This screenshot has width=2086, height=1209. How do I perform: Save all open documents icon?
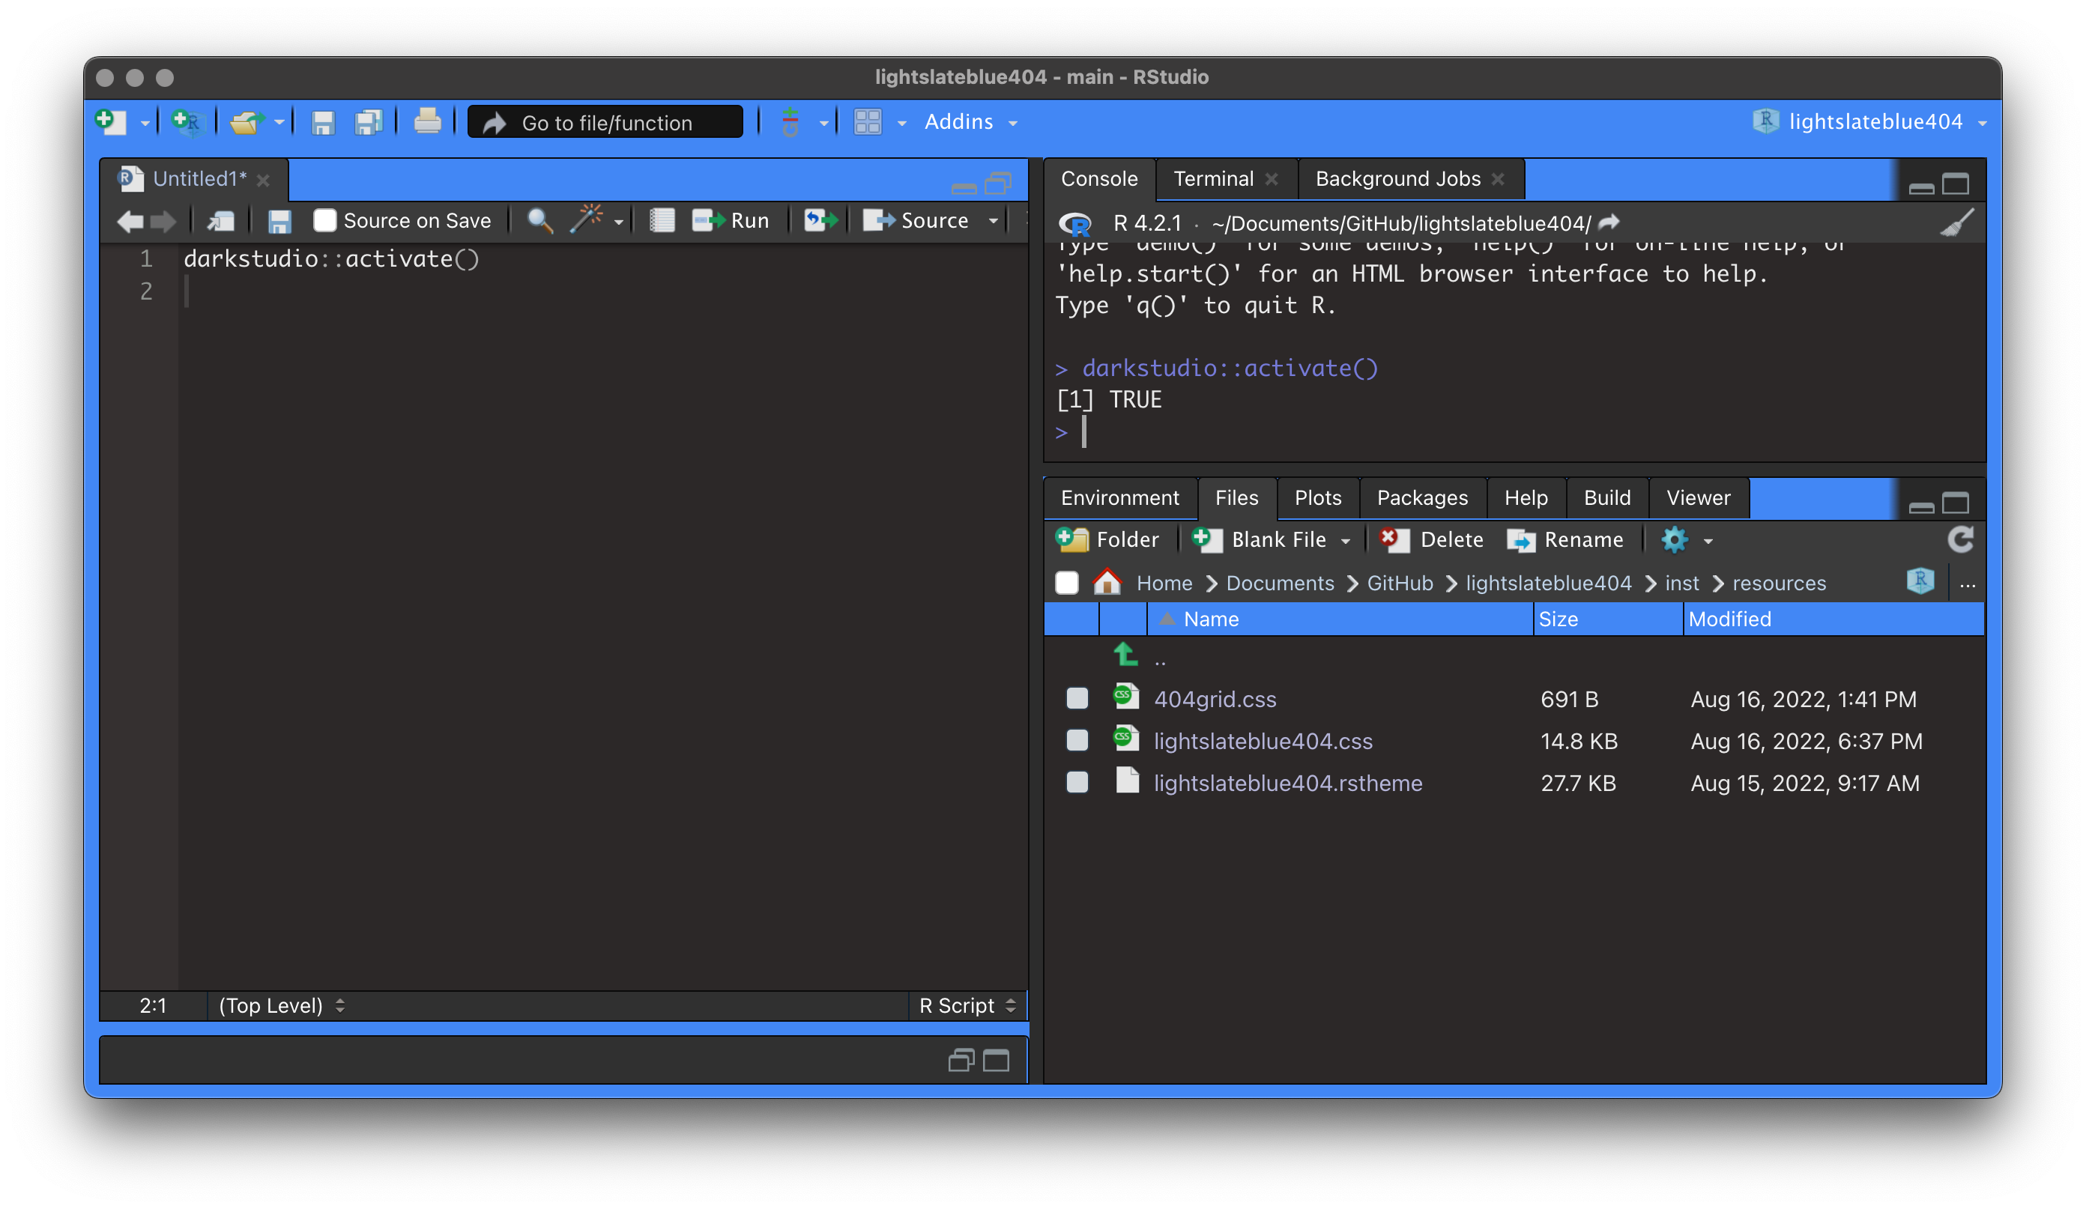(369, 122)
